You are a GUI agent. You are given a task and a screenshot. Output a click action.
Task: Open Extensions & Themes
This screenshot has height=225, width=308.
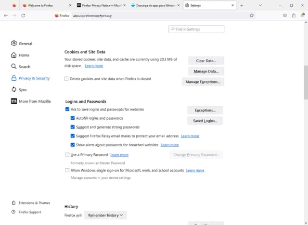(x=31, y=203)
